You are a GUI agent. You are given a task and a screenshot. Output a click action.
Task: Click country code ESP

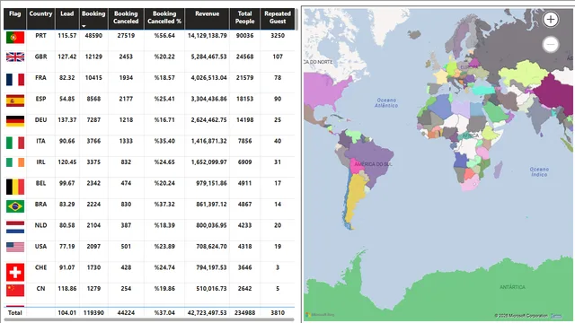pyautogui.click(x=40, y=99)
